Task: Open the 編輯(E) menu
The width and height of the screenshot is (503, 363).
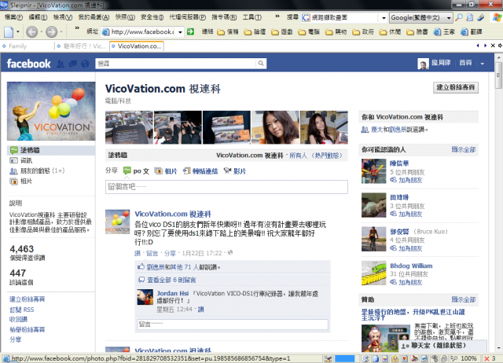Action: (x=38, y=17)
